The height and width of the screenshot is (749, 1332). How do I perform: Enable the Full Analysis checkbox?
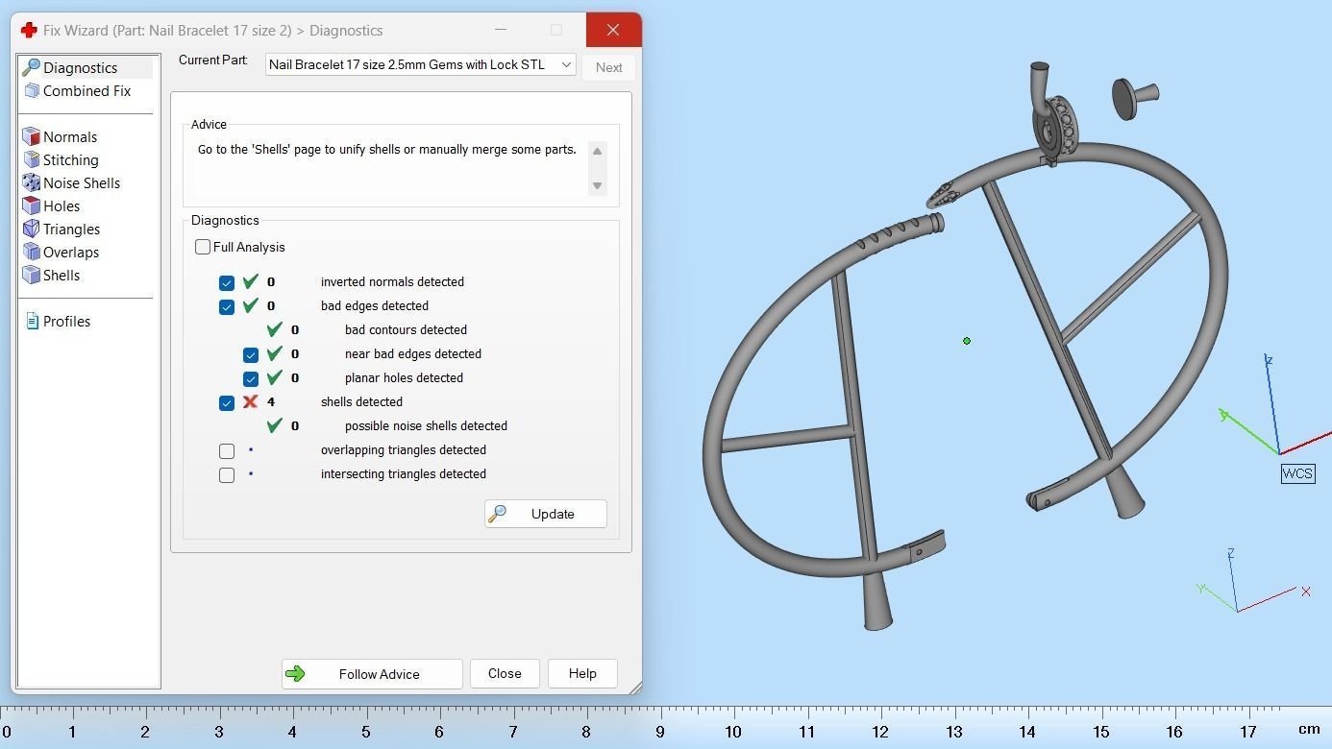click(203, 247)
